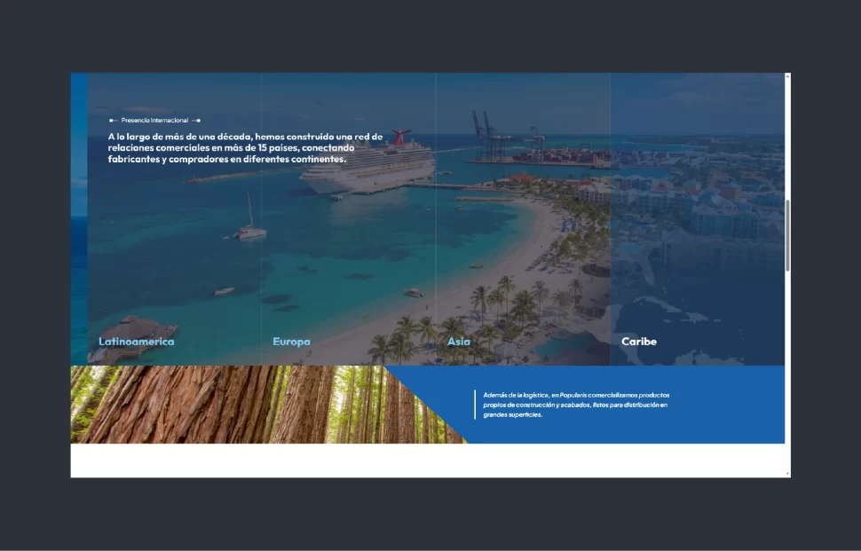Screen dimensions: 861x551
Task: Click decorative line marker left of Presencia Internacional
Action: pyautogui.click(x=114, y=120)
